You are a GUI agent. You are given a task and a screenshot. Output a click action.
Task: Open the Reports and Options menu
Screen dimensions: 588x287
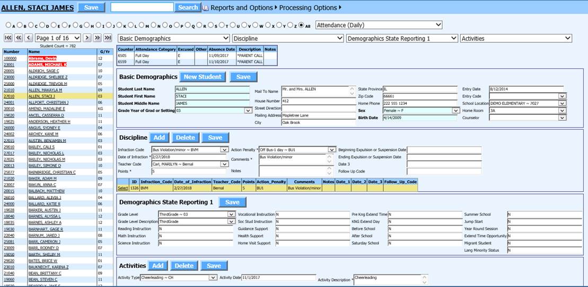(x=242, y=8)
